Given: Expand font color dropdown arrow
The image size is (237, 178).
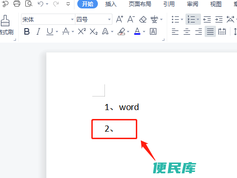Looking at the screenshot, I should 144,32.
